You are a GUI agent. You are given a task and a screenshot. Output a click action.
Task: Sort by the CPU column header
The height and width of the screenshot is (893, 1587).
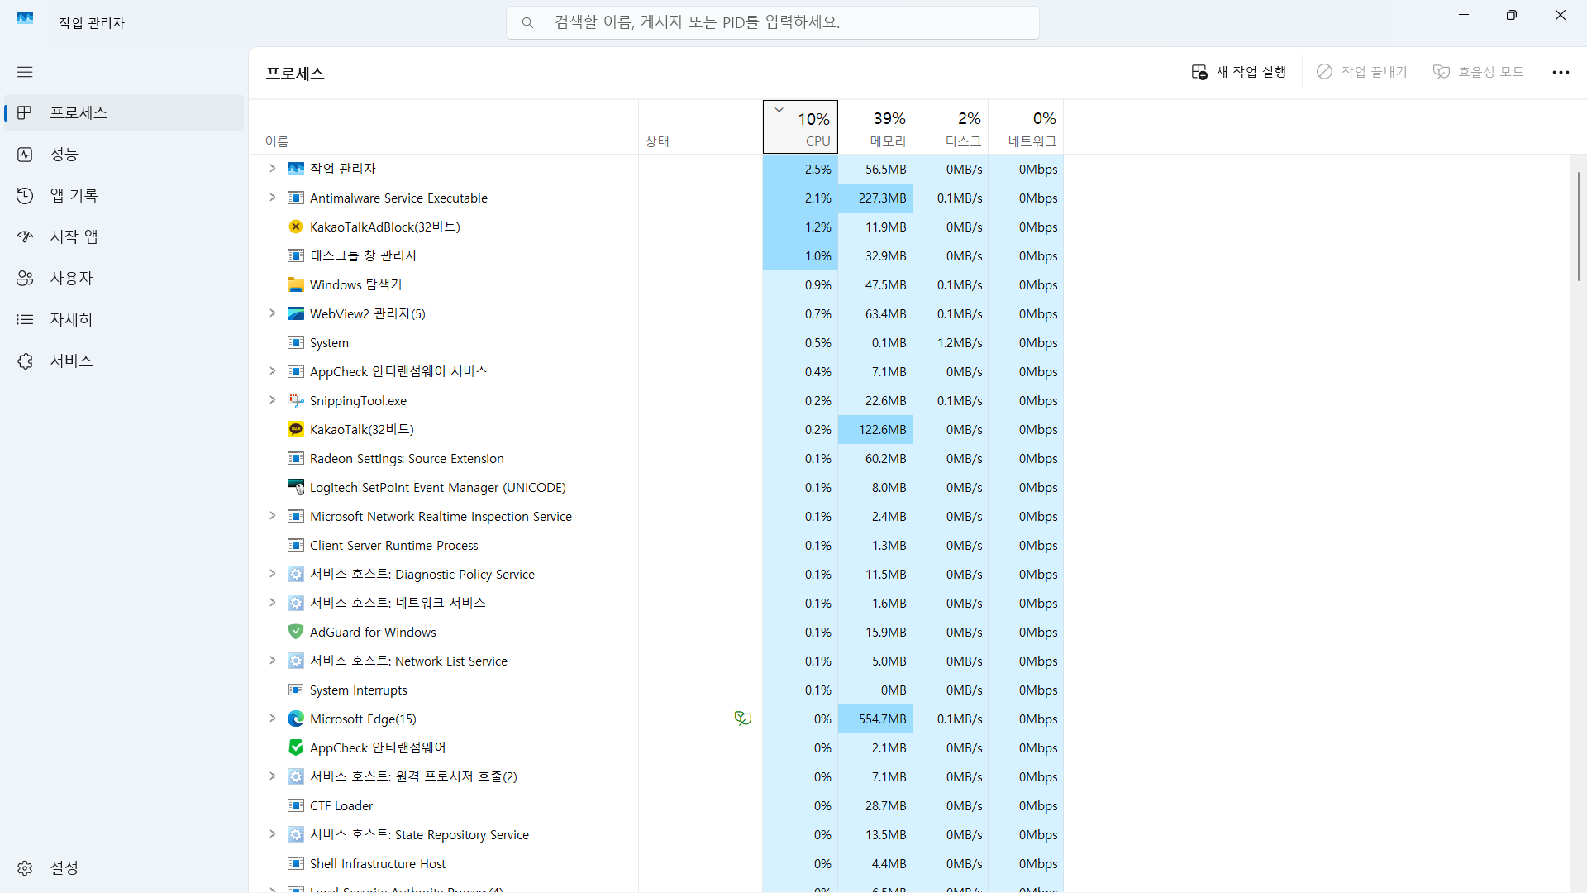coord(800,127)
